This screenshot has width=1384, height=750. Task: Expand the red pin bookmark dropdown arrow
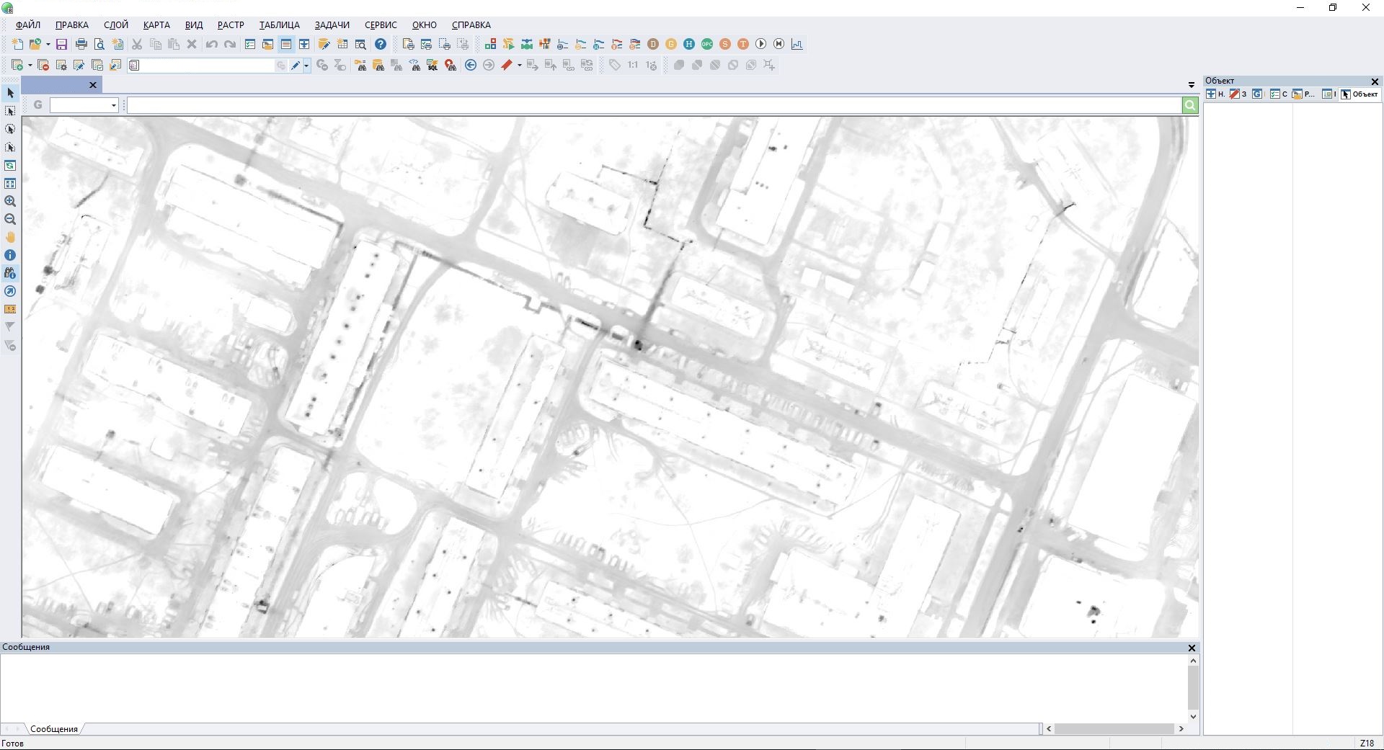(519, 66)
